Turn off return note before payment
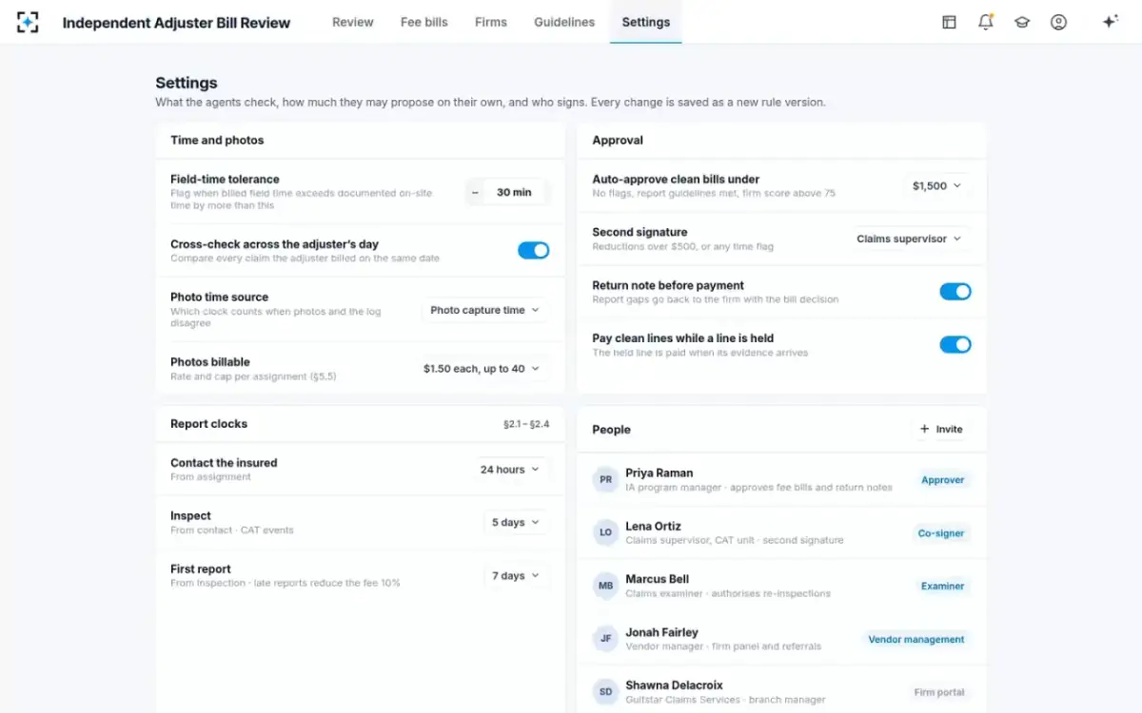This screenshot has width=1142, height=713. point(955,292)
